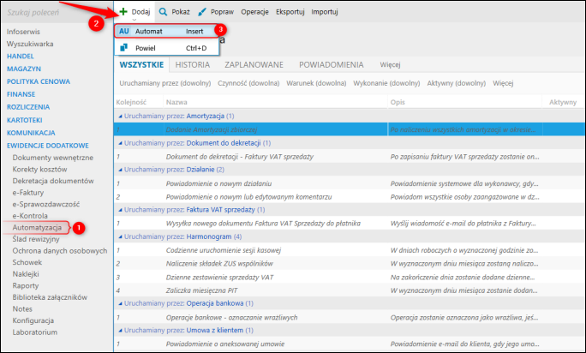Select the Zaliczka miesięczna PIT row
The height and width of the screenshot is (353, 586).
click(x=349, y=290)
